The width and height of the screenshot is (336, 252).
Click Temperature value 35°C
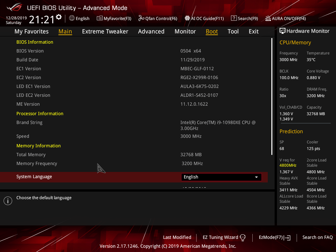[x=311, y=60]
